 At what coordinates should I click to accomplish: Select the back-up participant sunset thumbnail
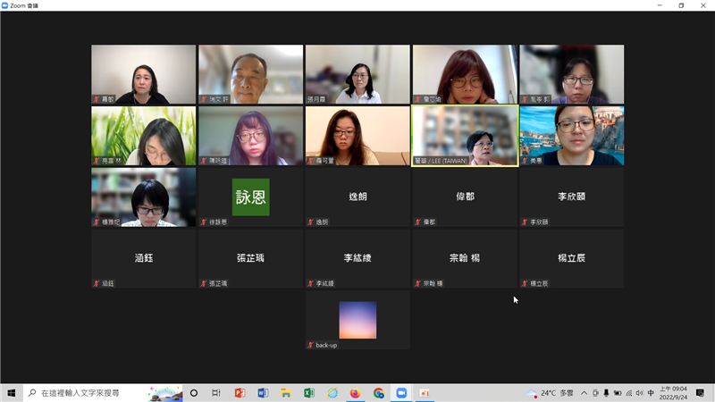click(x=357, y=320)
